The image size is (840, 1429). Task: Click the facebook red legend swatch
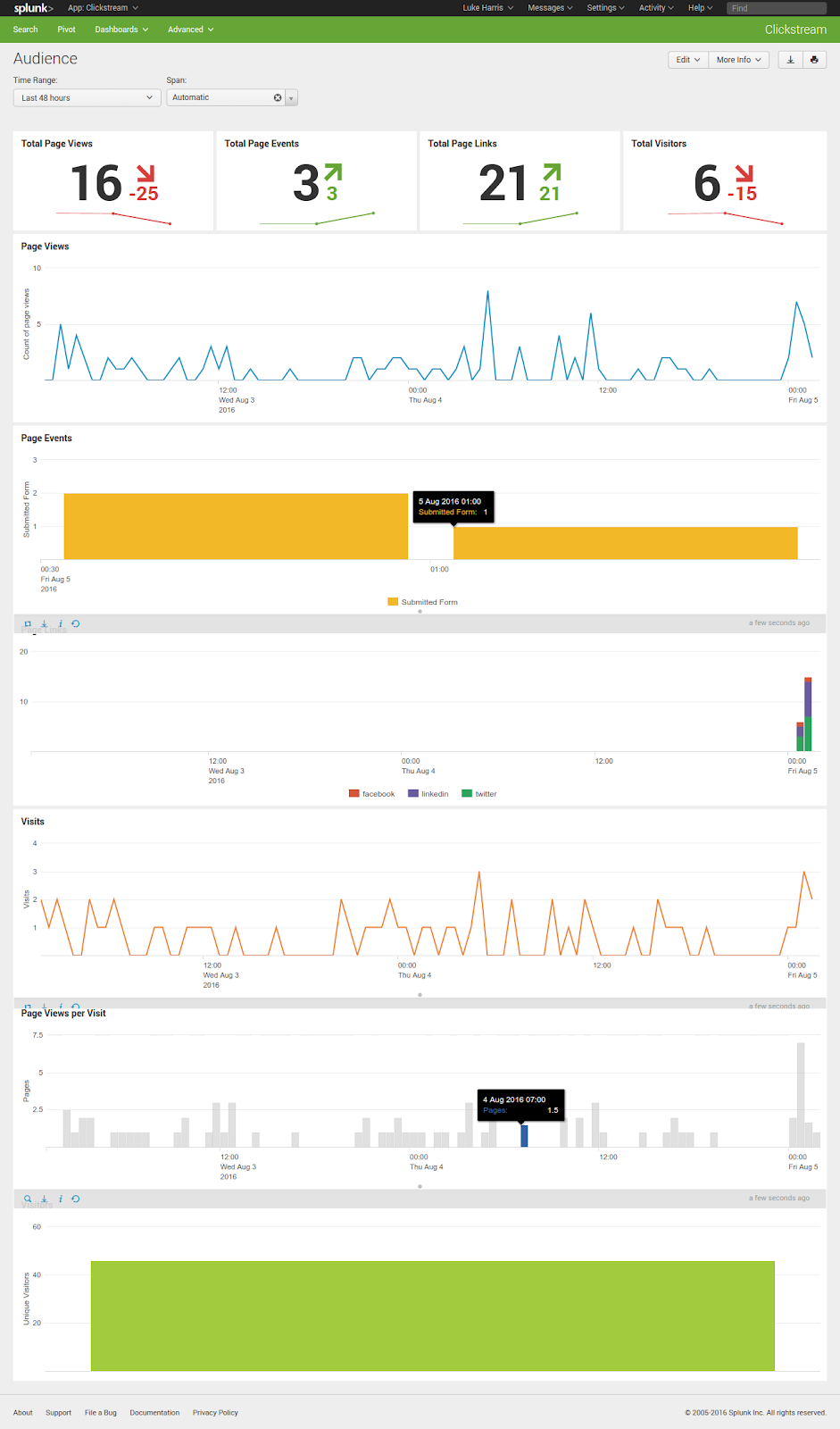[x=353, y=793]
